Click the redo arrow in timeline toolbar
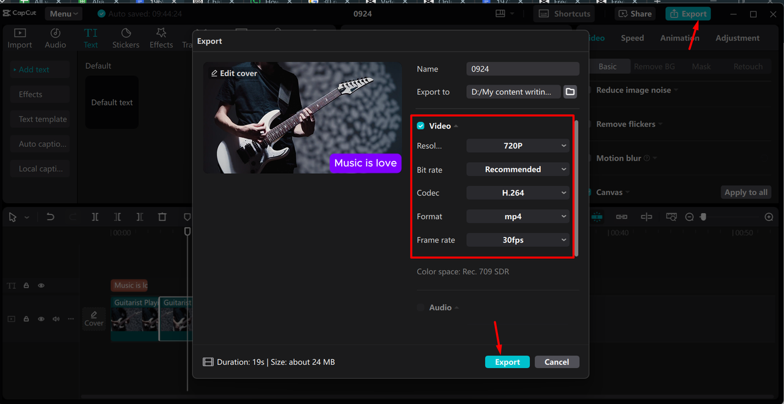784x404 pixels. [73, 217]
